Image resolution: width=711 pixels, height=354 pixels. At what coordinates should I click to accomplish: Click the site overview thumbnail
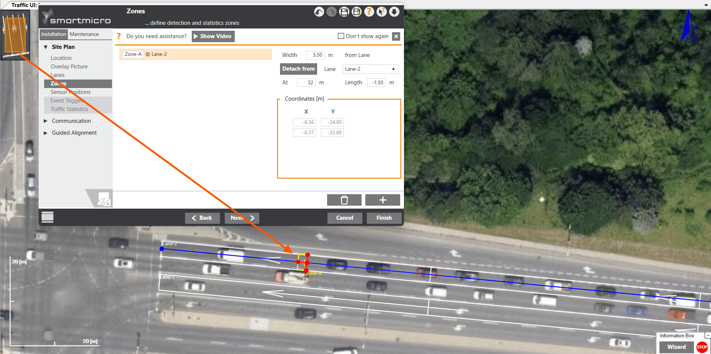(15, 35)
